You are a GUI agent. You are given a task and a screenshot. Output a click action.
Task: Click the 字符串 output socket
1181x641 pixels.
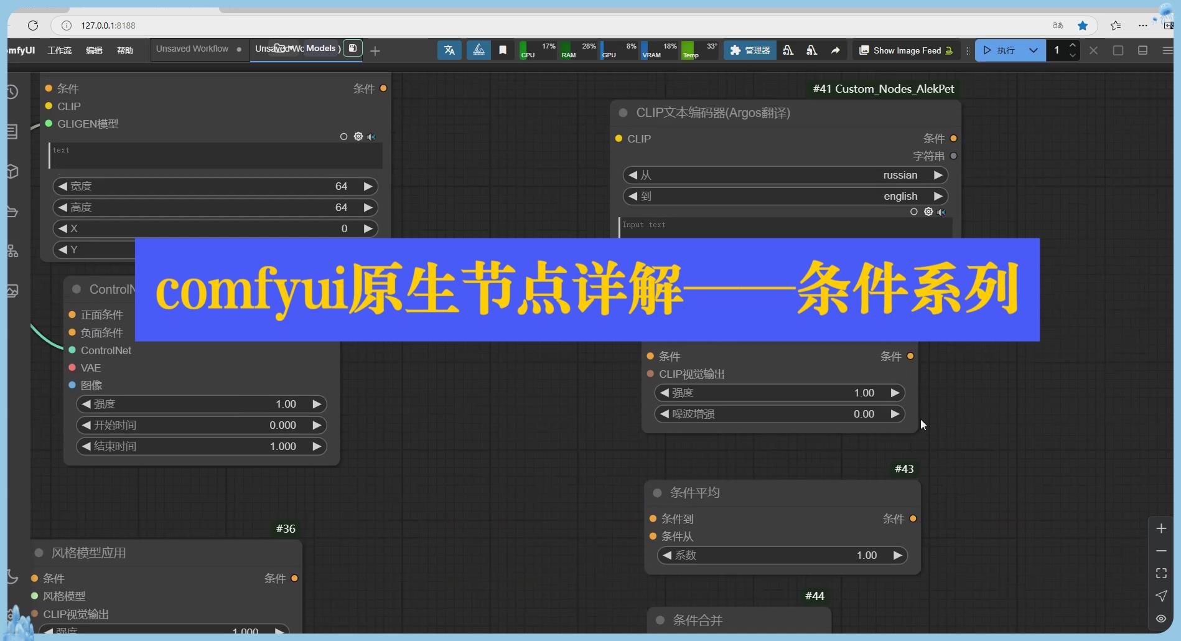coord(953,156)
